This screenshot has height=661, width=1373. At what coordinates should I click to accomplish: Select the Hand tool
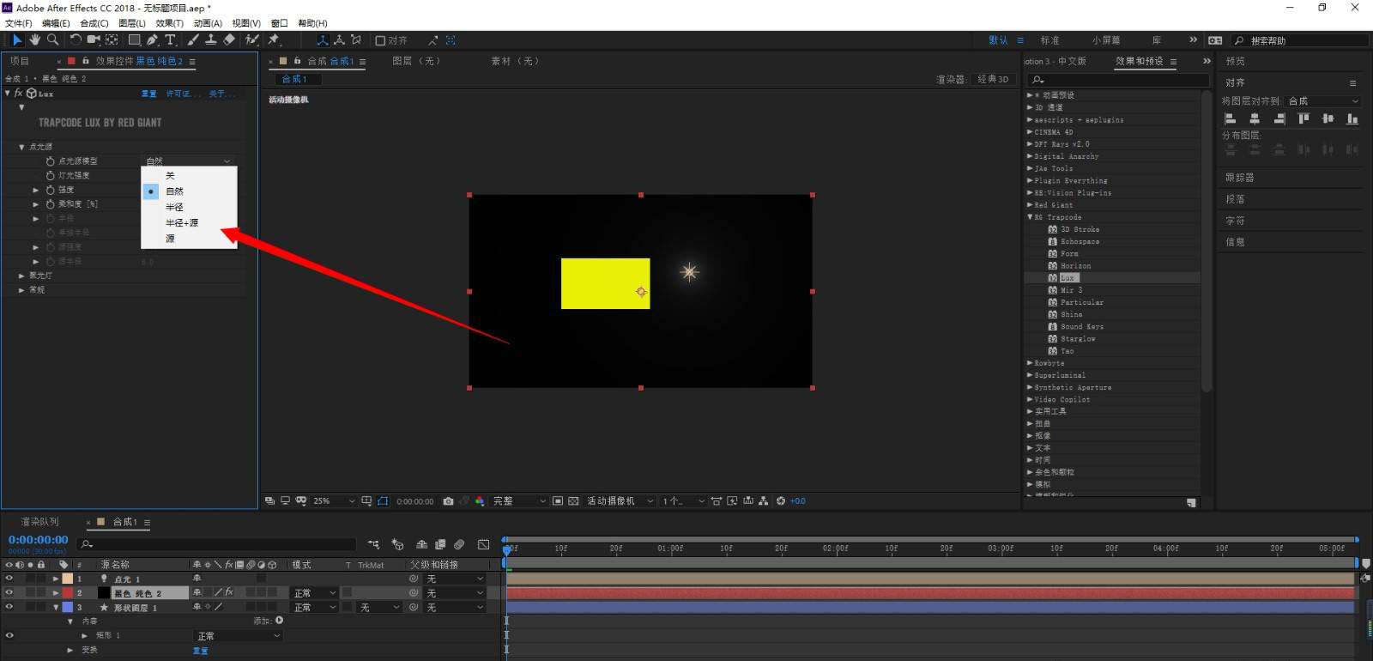coord(34,39)
